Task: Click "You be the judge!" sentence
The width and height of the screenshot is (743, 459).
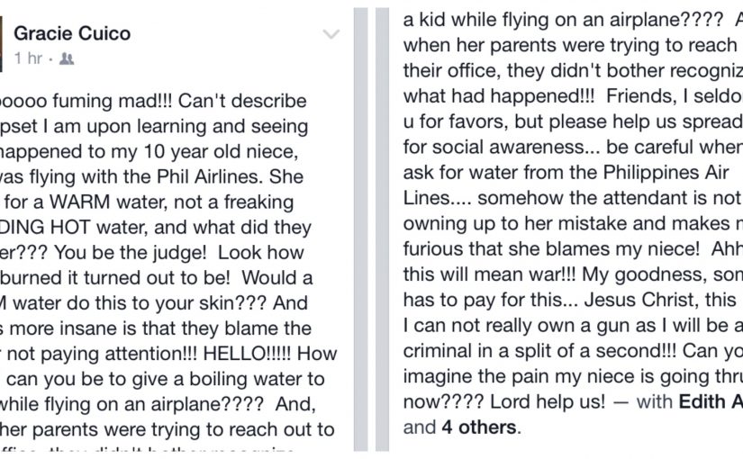Action: [x=131, y=253]
